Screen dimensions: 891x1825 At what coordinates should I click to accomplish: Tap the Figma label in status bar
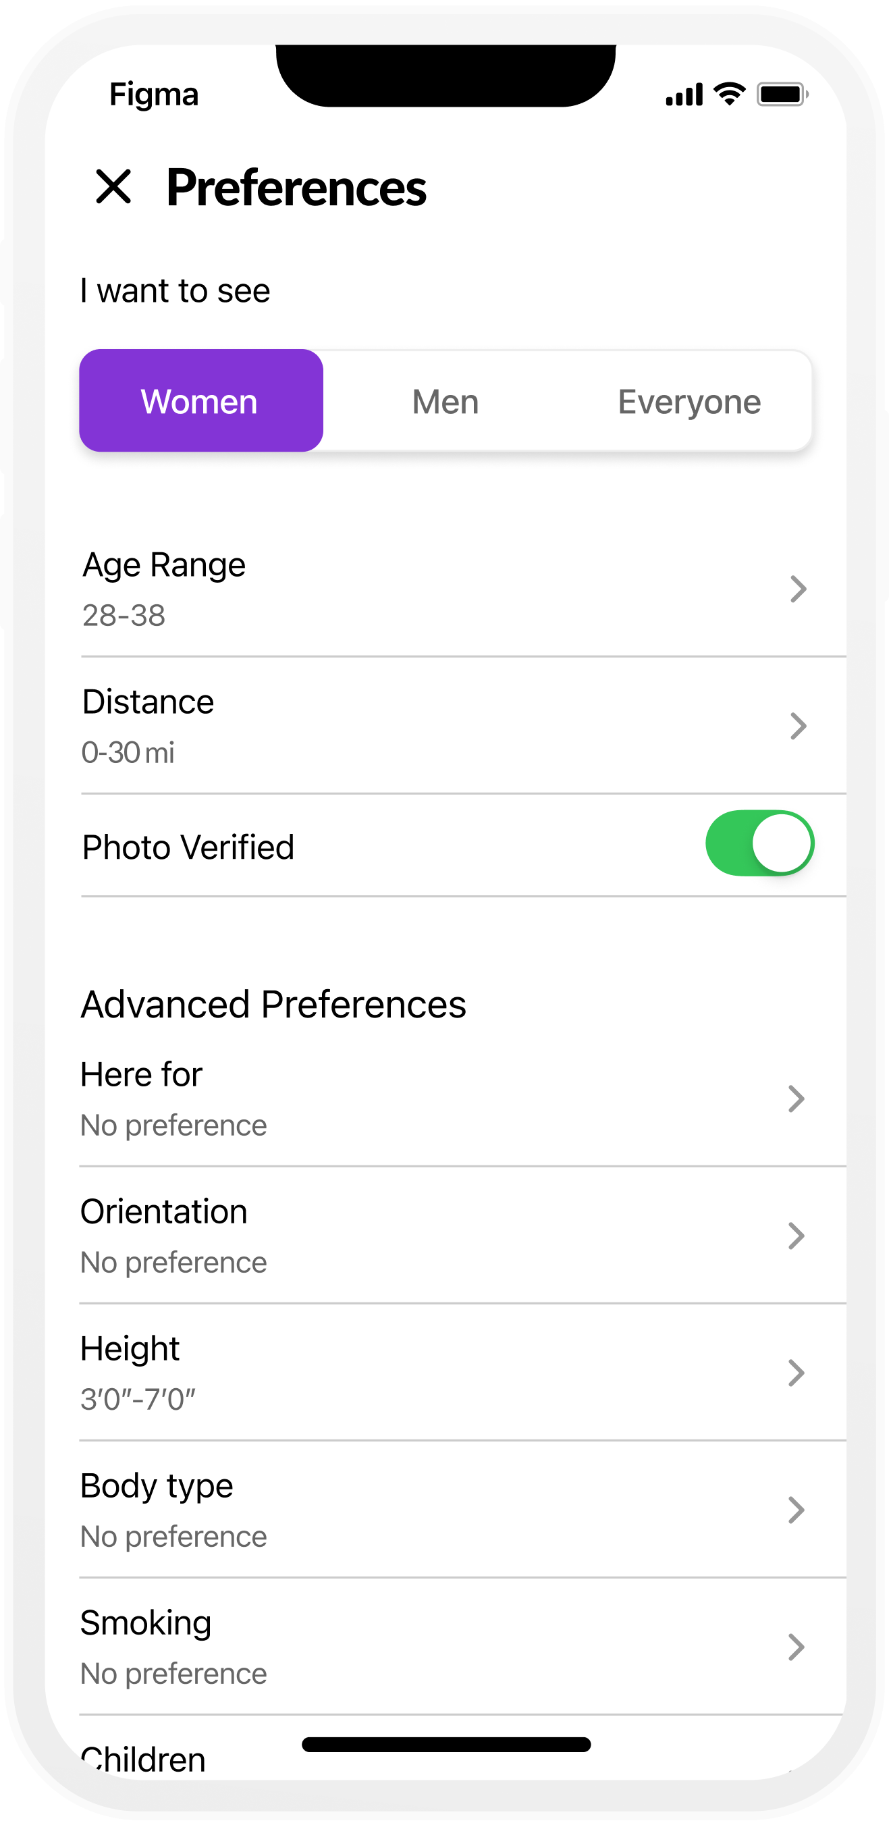point(154,95)
